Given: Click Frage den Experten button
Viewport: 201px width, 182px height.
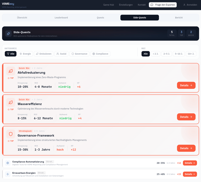Looking at the screenshot, I should pyautogui.click(x=163, y=5).
